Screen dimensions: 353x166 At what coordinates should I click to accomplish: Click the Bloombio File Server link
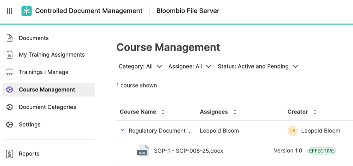tap(188, 11)
